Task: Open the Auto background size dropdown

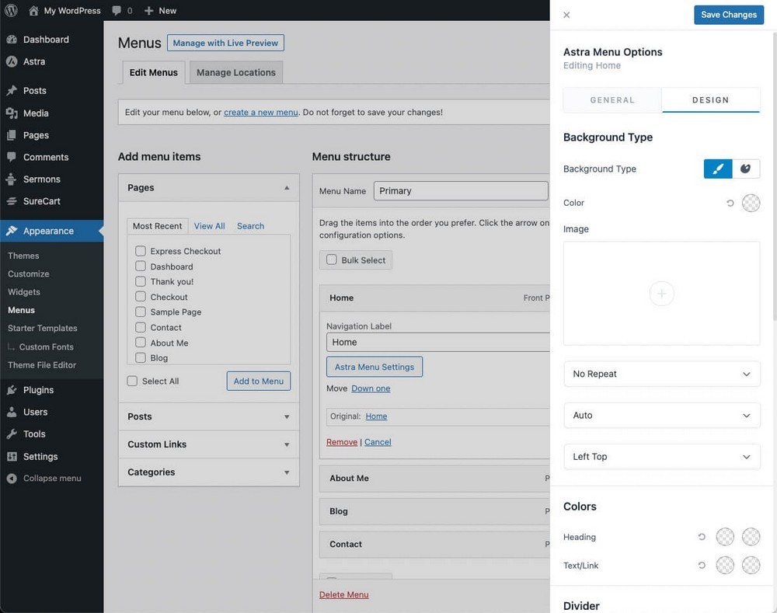Action: tap(661, 416)
